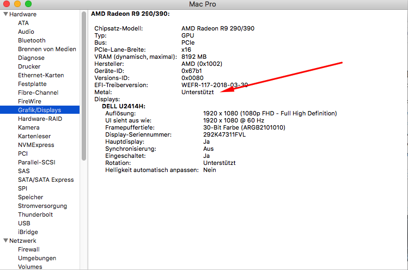This screenshot has width=408, height=270.
Task: Open the Audio hardware entry
Action: coord(26,32)
